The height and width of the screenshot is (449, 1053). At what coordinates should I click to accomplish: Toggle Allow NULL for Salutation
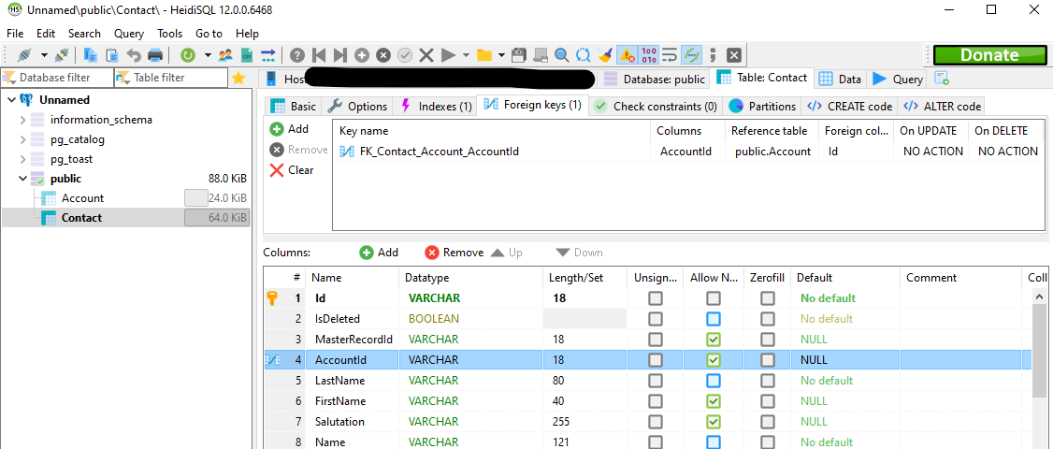pyautogui.click(x=714, y=422)
